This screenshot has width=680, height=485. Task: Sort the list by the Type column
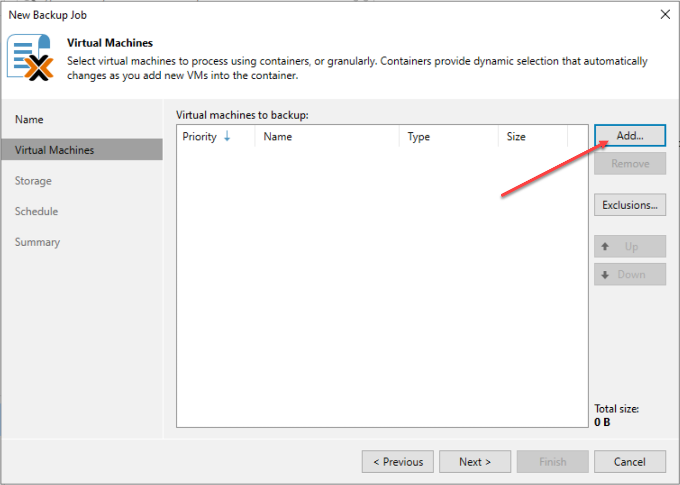click(418, 136)
